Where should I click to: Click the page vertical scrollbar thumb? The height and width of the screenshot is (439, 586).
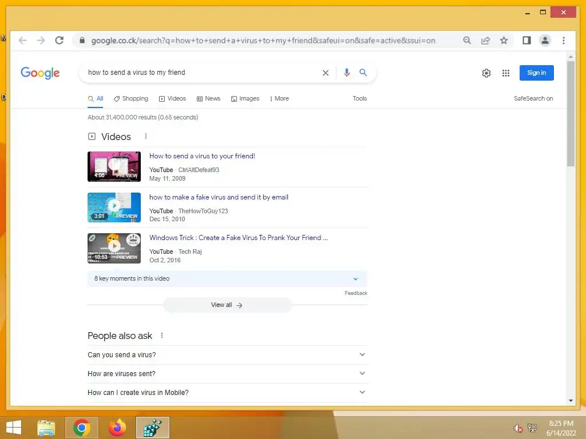[571, 113]
